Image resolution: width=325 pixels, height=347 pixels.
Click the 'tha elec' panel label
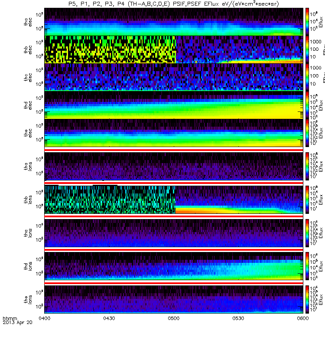pyautogui.click(x=28, y=22)
